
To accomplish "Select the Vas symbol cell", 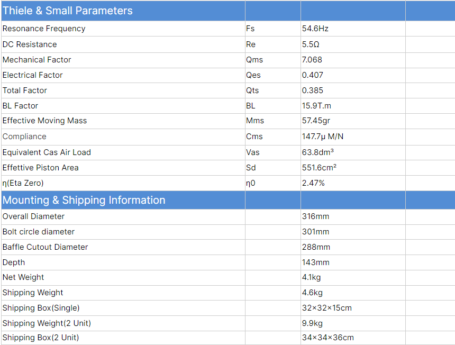I will [x=253, y=152].
